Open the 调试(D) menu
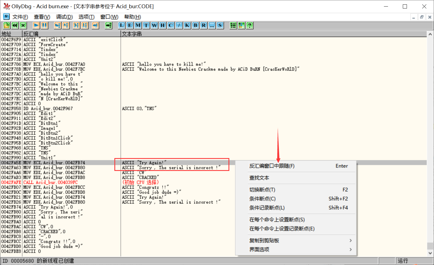The height and width of the screenshot is (265, 434). (64, 17)
